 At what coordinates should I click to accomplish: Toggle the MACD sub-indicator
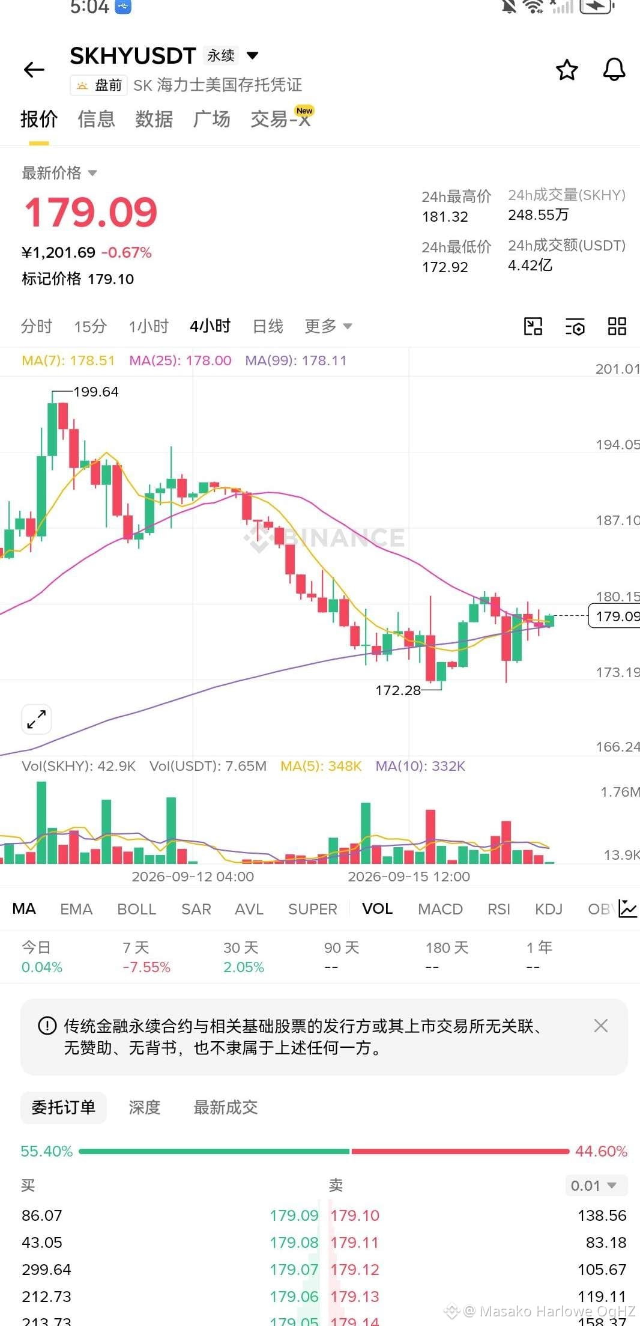coord(440,909)
